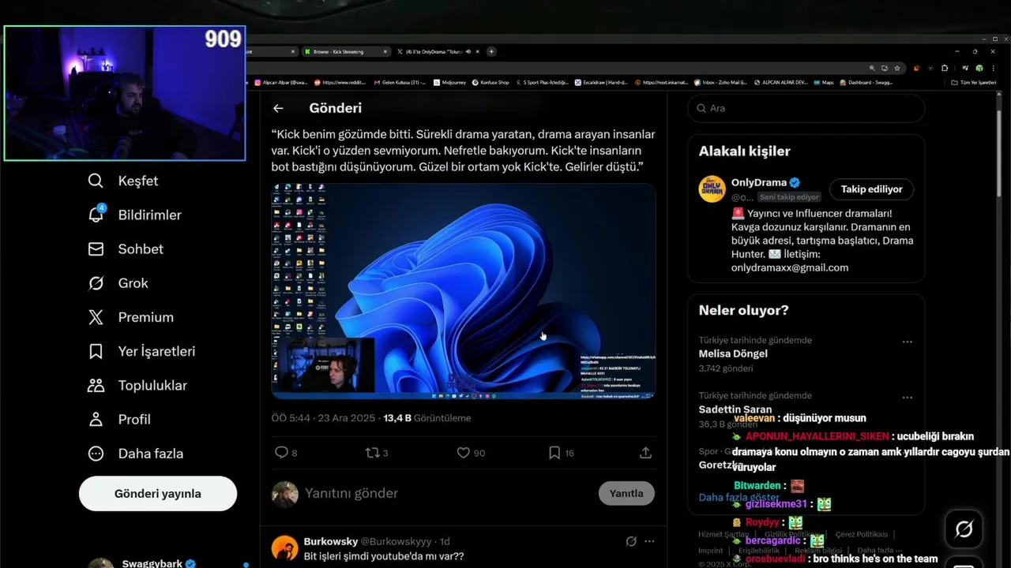
Task: Open Swaggybark account menu at bottom
Action: [158, 563]
